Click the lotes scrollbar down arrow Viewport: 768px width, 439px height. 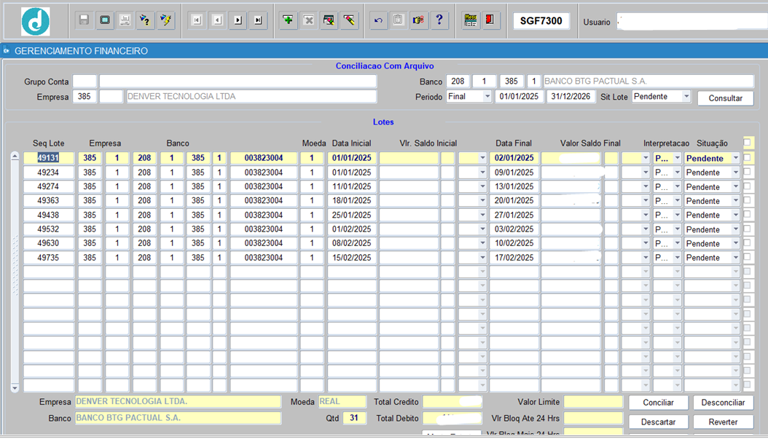pos(15,387)
